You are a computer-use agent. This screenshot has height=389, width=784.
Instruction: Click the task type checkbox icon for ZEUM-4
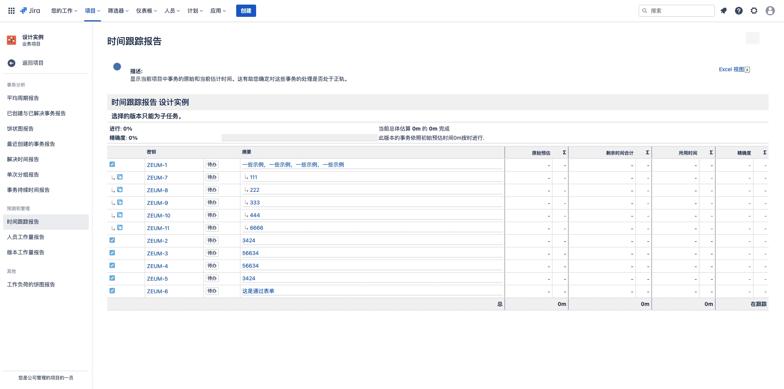pyautogui.click(x=112, y=265)
